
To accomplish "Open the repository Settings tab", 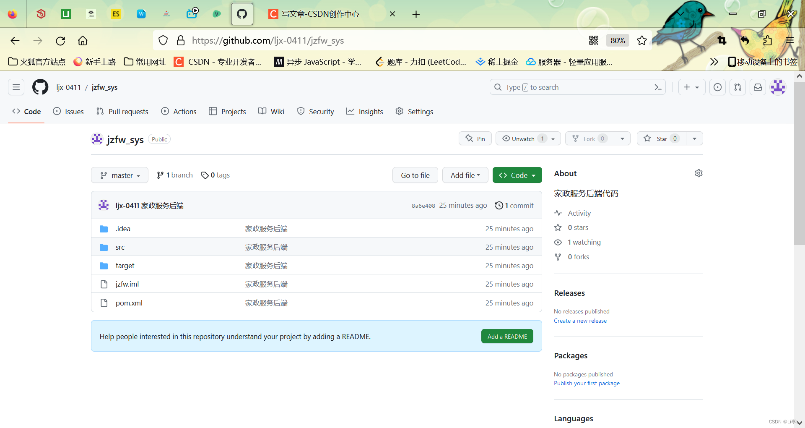I will 414,111.
